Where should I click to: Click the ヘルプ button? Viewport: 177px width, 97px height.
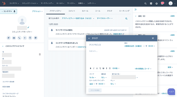(x=171, y=92)
